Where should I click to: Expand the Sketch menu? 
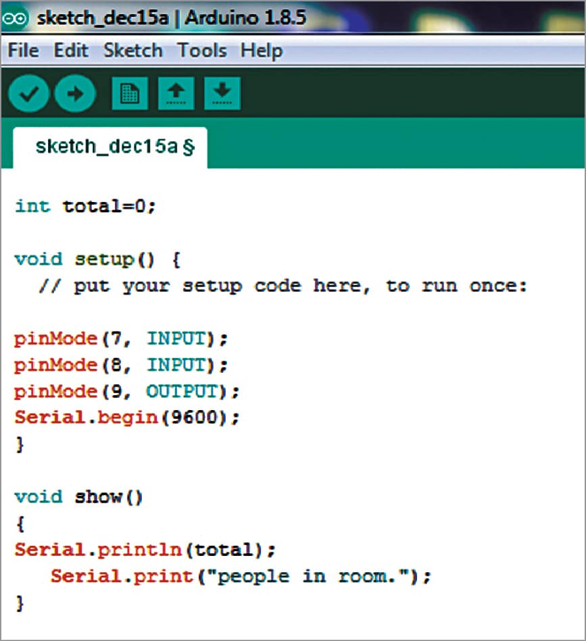pos(132,51)
